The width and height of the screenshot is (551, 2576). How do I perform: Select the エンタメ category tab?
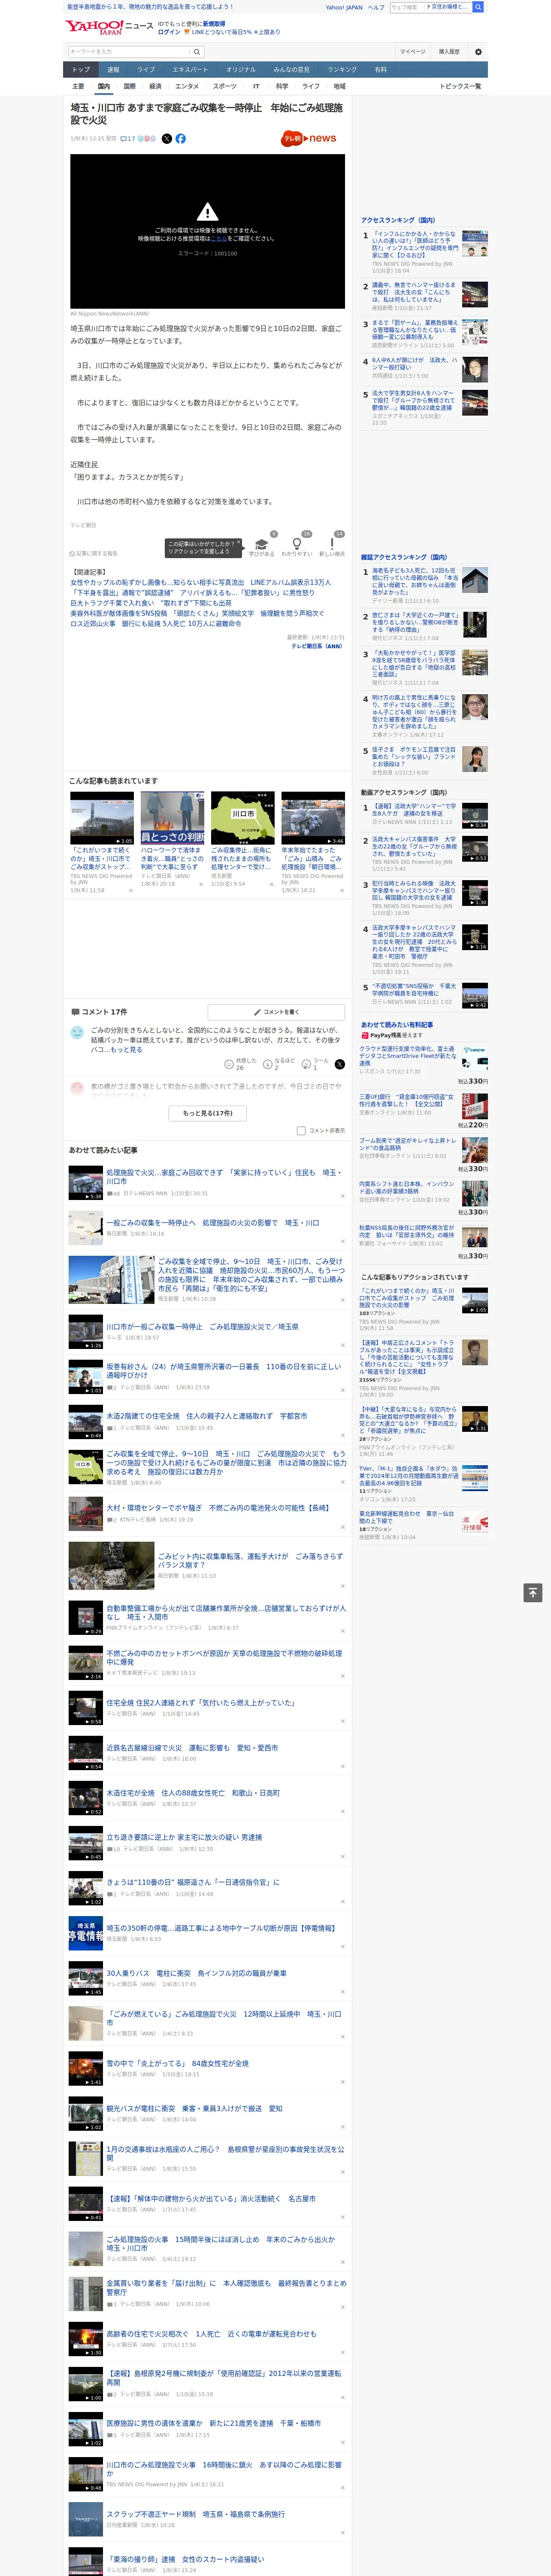[187, 86]
